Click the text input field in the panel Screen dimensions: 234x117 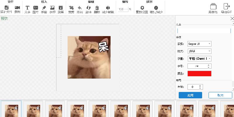[204, 31]
